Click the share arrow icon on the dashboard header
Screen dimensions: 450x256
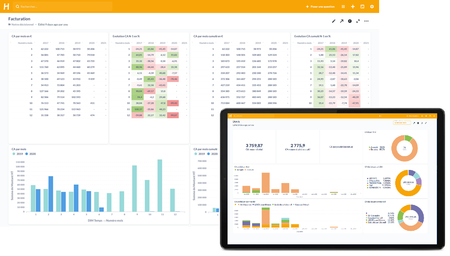click(342, 21)
